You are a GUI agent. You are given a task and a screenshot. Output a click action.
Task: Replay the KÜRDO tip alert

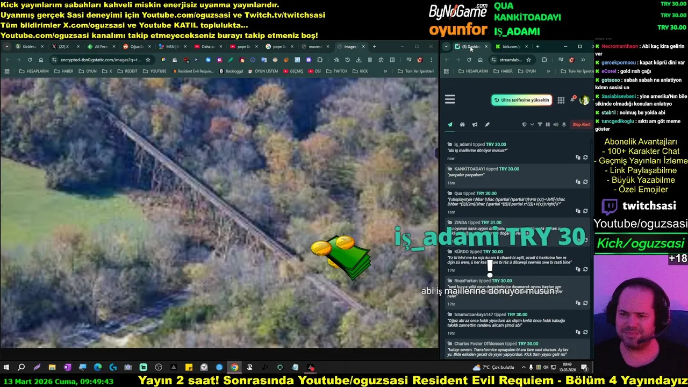[x=585, y=269]
